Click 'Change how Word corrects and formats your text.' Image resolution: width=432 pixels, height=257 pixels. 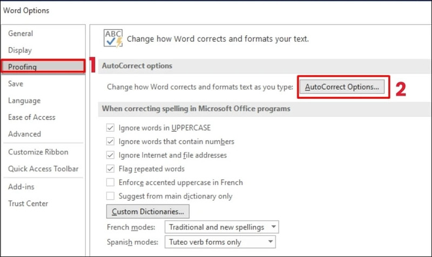[x=218, y=39]
